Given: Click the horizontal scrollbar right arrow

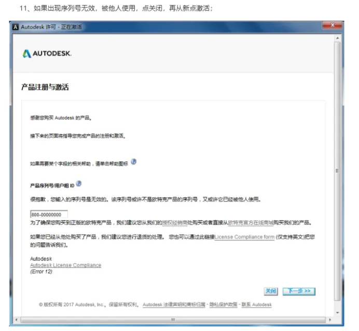Looking at the screenshot, I should [330, 320].
